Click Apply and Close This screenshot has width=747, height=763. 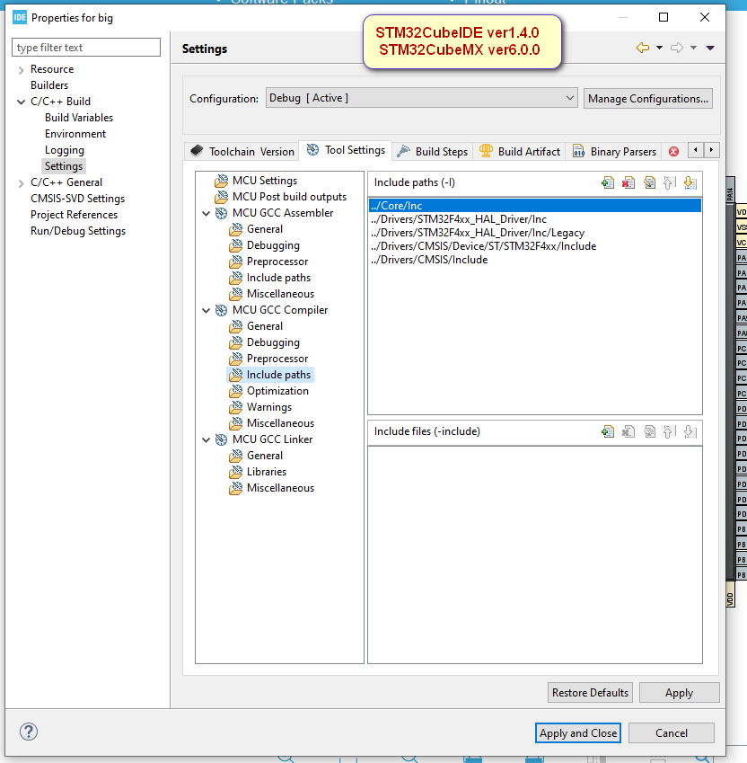tap(578, 732)
